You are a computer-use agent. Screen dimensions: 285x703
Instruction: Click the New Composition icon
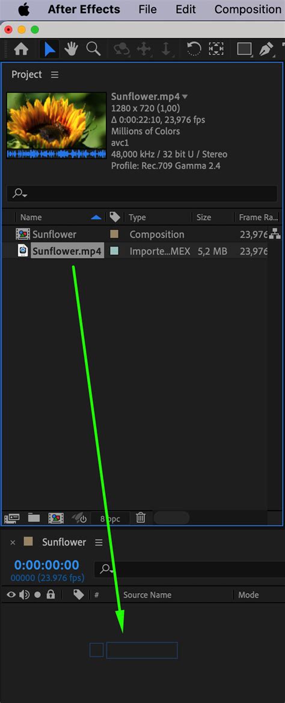pyautogui.click(x=55, y=518)
